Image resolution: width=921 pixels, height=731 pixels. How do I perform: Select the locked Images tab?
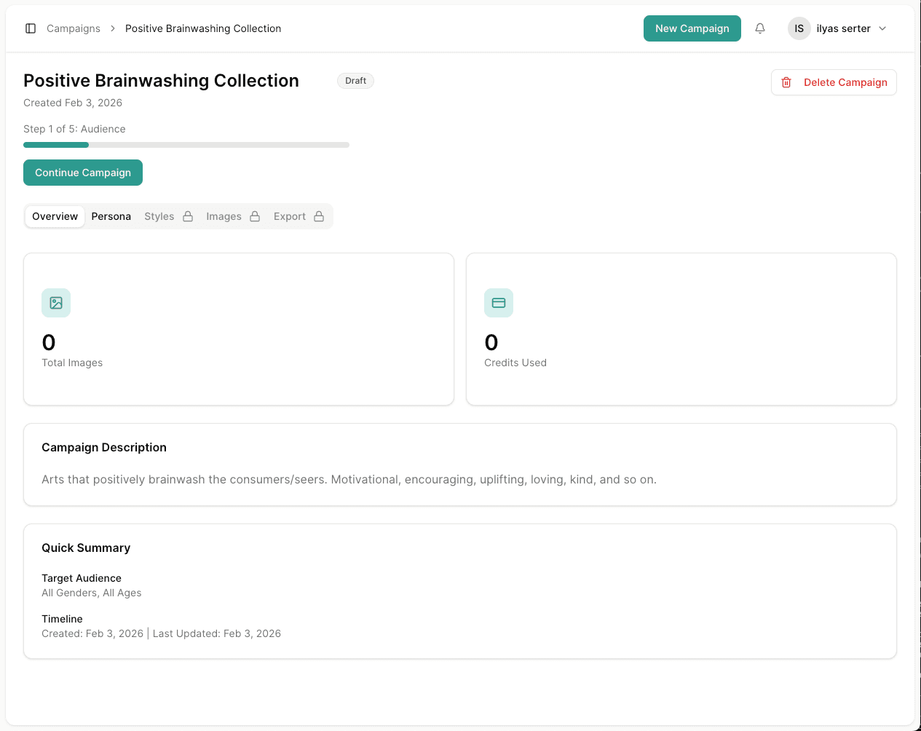(233, 216)
